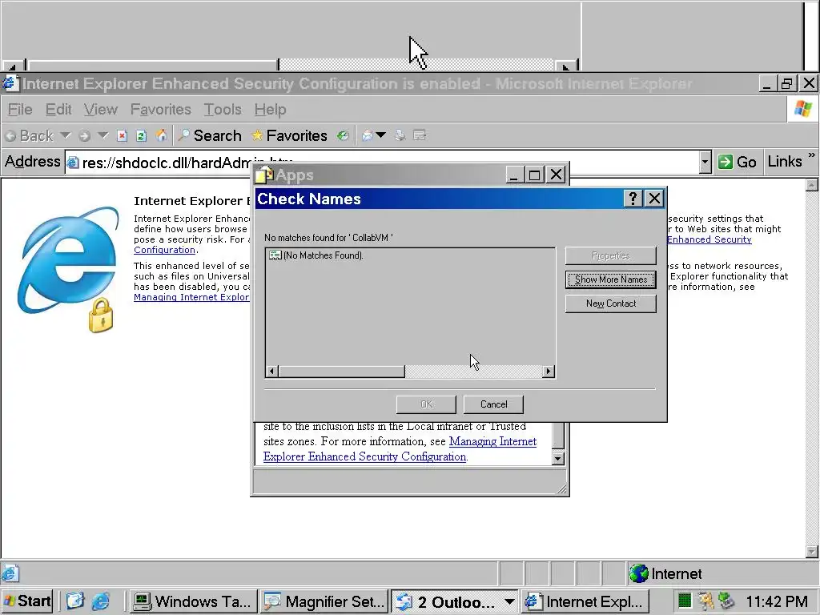The width and height of the screenshot is (820, 615).
Task: Click right scroll arrow in Check Names list
Action: [x=548, y=372]
